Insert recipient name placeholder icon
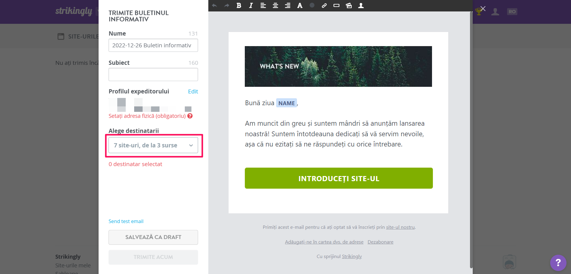This screenshot has height=274, width=571. point(361,5)
